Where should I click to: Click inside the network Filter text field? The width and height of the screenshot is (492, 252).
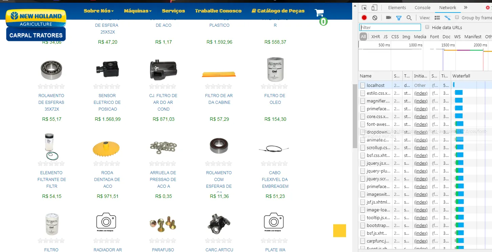click(x=390, y=27)
